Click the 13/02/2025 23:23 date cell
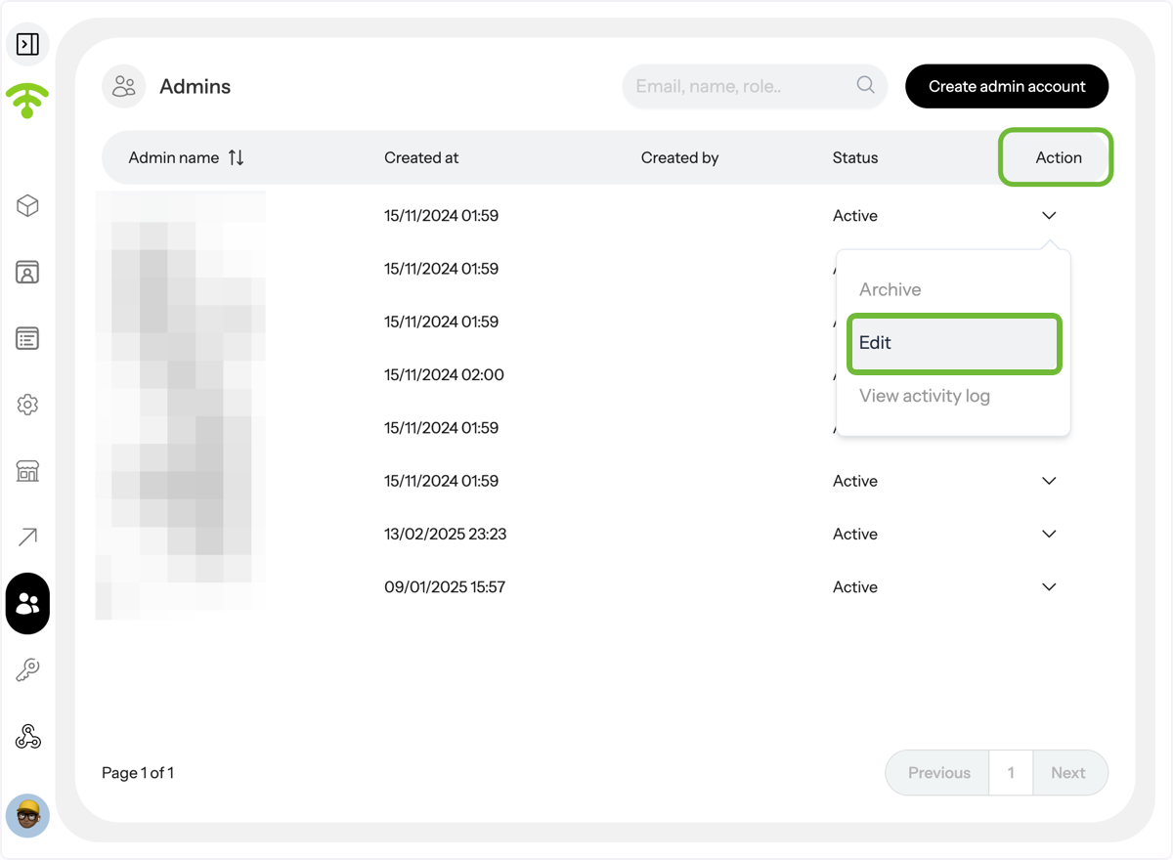 coord(445,534)
